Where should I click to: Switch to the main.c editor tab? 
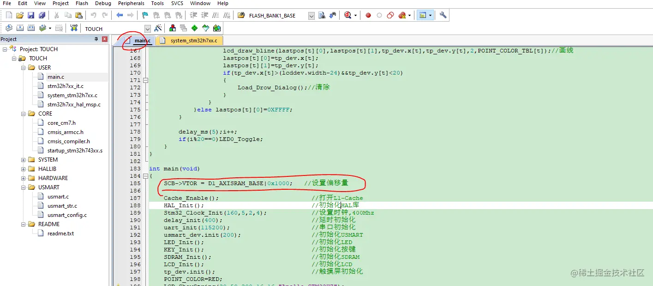pyautogui.click(x=138, y=41)
